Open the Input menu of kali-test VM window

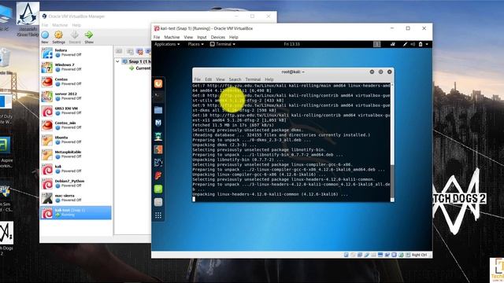click(x=202, y=37)
